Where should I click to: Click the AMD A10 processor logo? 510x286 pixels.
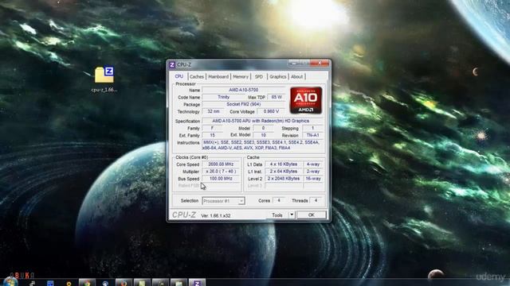(306, 100)
